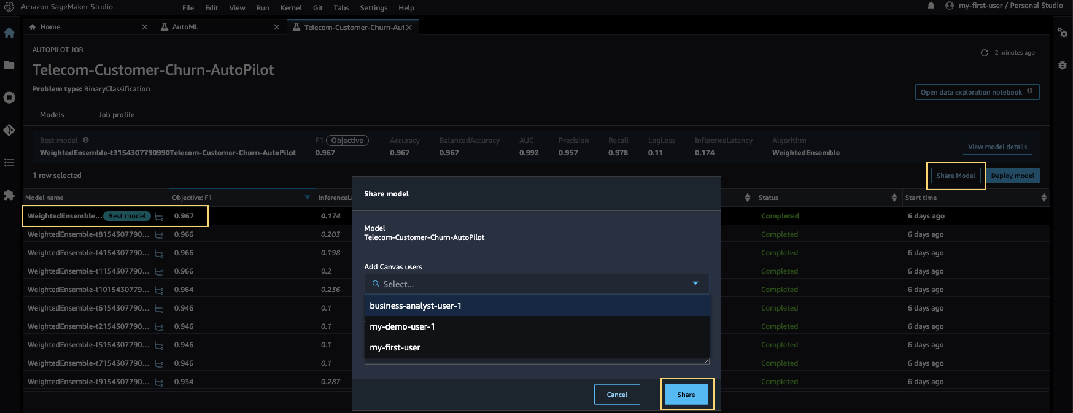This screenshot has width=1073, height=413.
Task: Click the Select... search field for Canvas users
Action: pos(537,284)
